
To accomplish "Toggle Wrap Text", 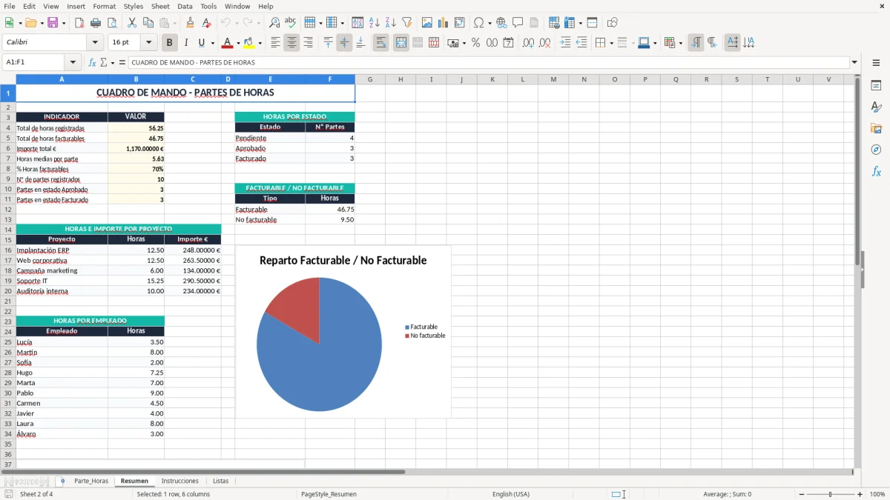I will click(x=380, y=43).
